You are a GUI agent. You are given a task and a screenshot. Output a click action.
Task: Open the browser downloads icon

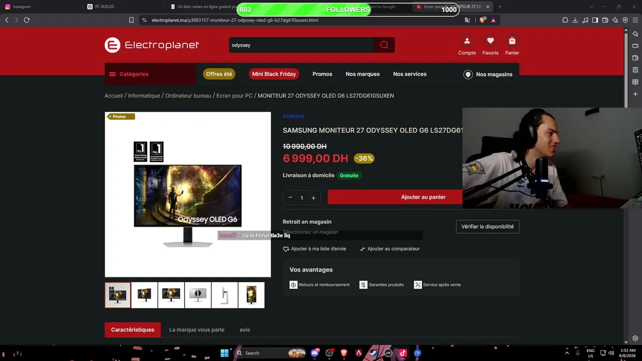575,20
